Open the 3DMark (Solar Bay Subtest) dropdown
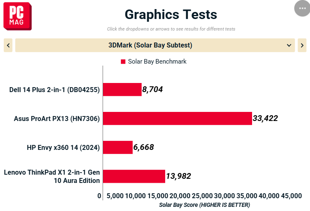The height and width of the screenshot is (211, 310). [x=155, y=45]
